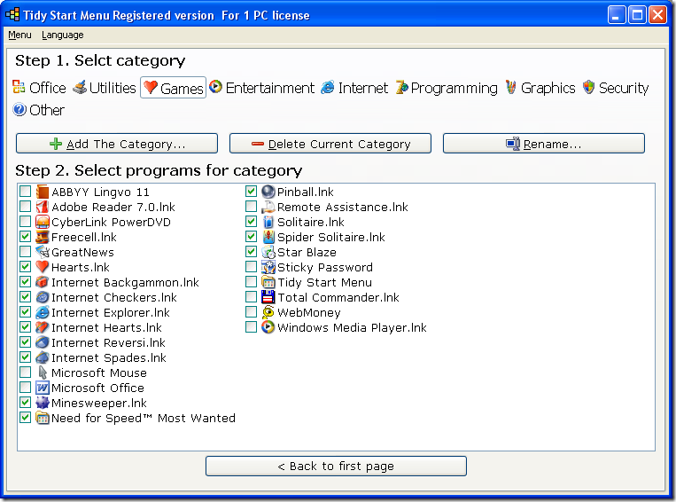Enable the GreatNews checkbox

click(26, 252)
